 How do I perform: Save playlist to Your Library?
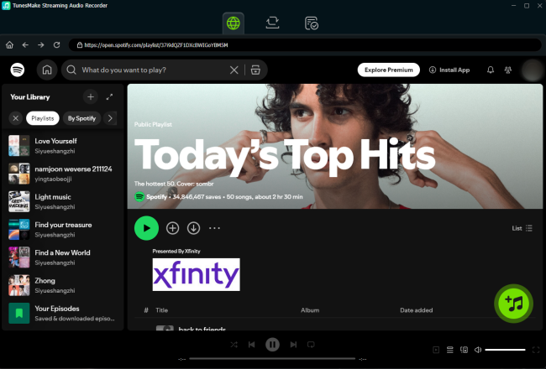172,228
